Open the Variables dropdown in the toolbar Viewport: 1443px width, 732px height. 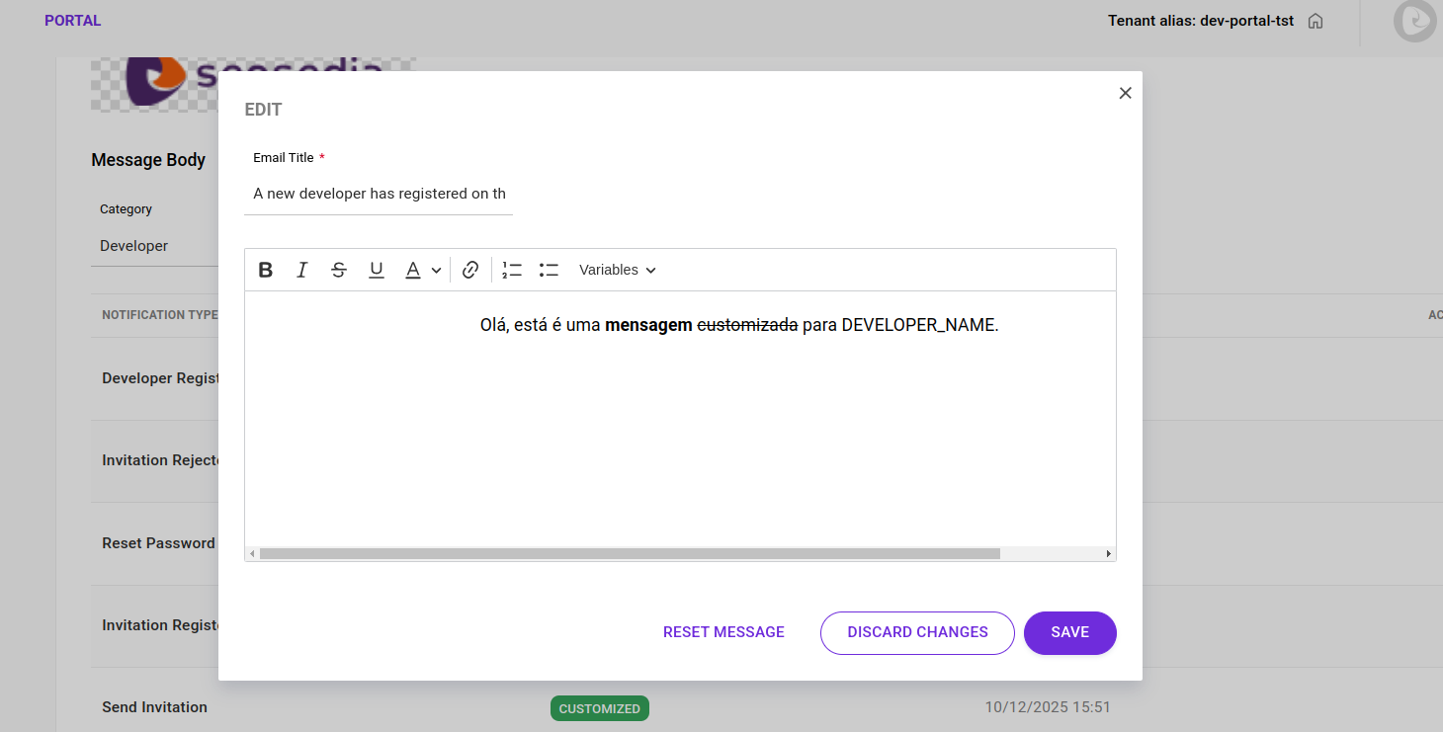click(617, 269)
